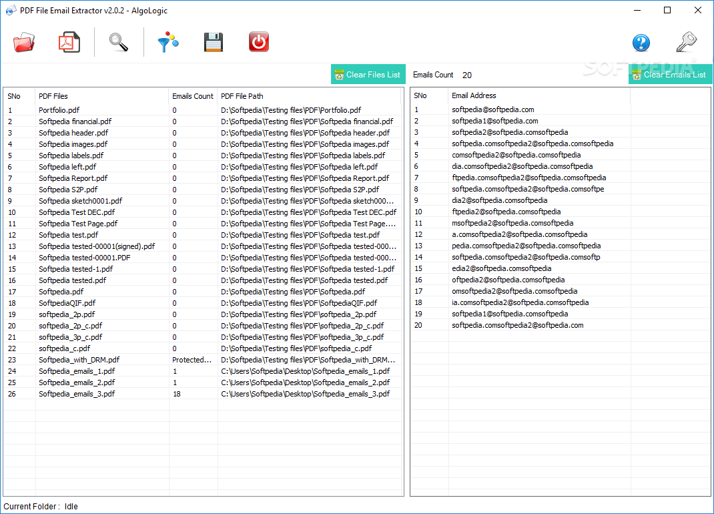Image resolution: width=714 pixels, height=514 pixels.
Task: Click the key registration icon
Action: (x=686, y=42)
